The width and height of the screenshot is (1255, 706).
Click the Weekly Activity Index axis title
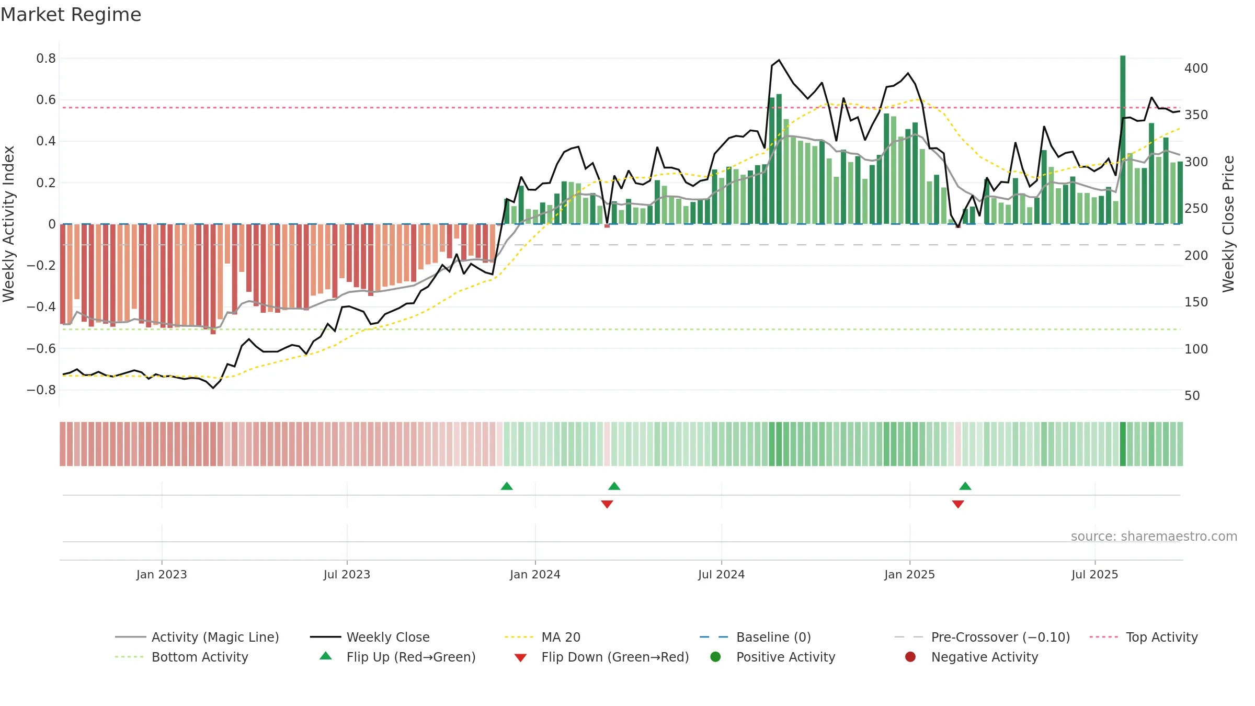click(9, 224)
